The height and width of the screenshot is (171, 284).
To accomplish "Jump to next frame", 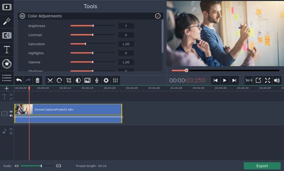I will [x=234, y=80].
